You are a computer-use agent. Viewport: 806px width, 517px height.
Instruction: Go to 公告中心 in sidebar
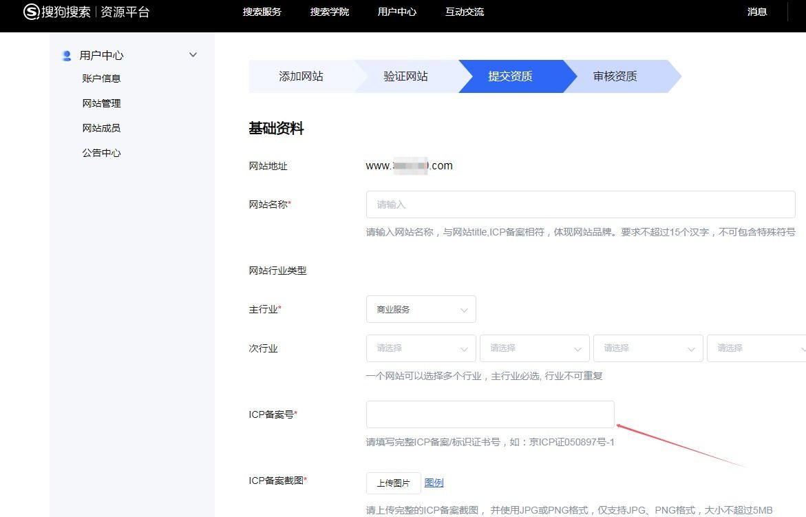pyautogui.click(x=101, y=152)
